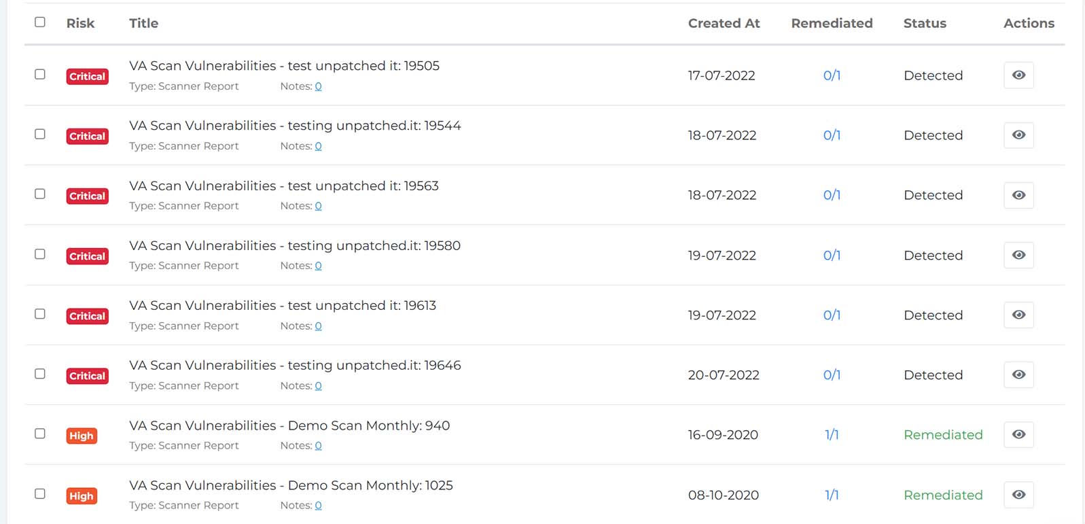Open title 'test unpatched it: 19563'

pos(284,186)
